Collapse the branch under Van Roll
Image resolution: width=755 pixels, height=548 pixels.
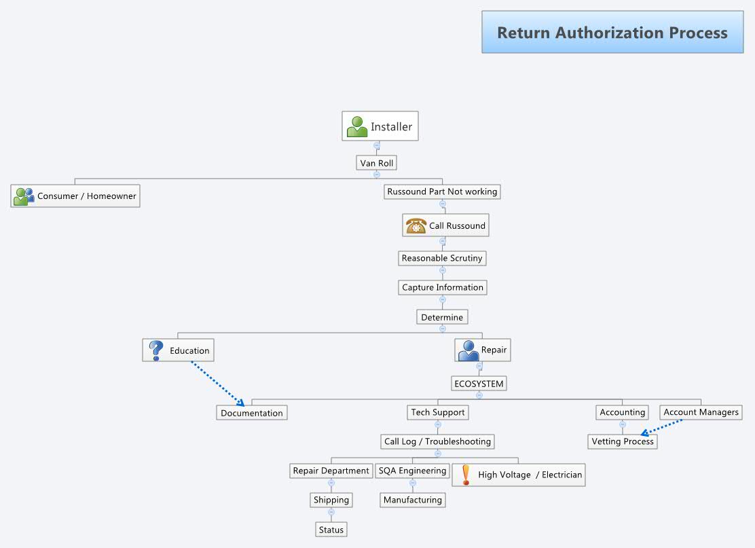376,174
